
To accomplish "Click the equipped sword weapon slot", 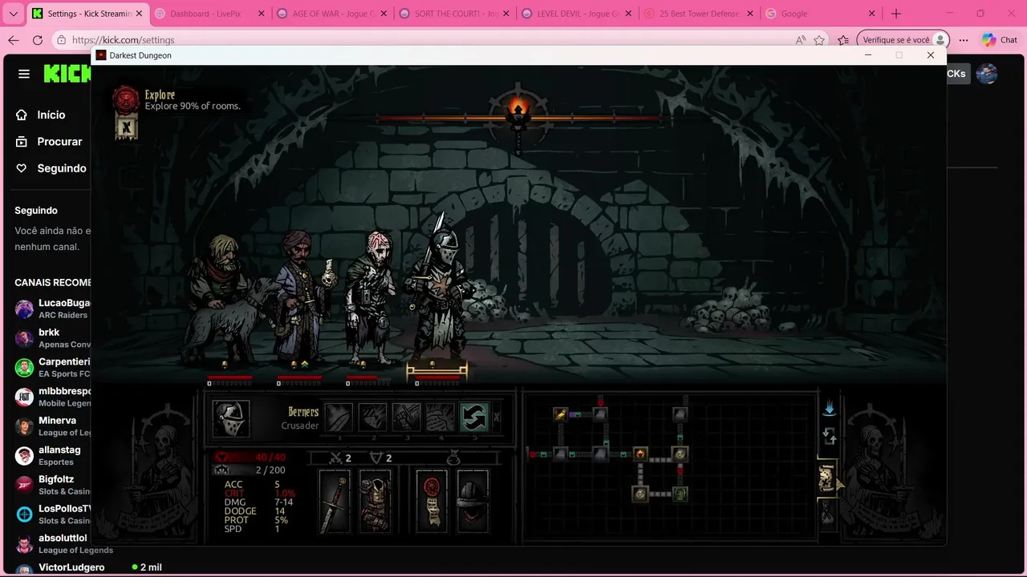I will click(x=335, y=501).
